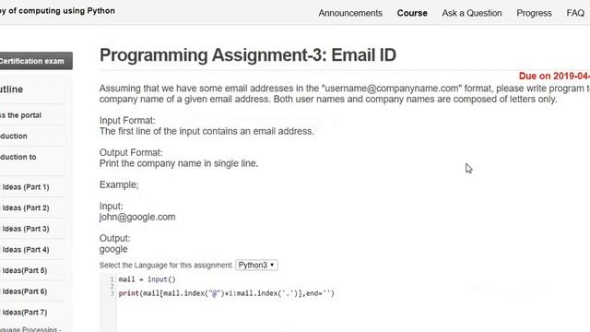This screenshot has width=590, height=332.
Task: Open the FAQ page
Action: [575, 13]
